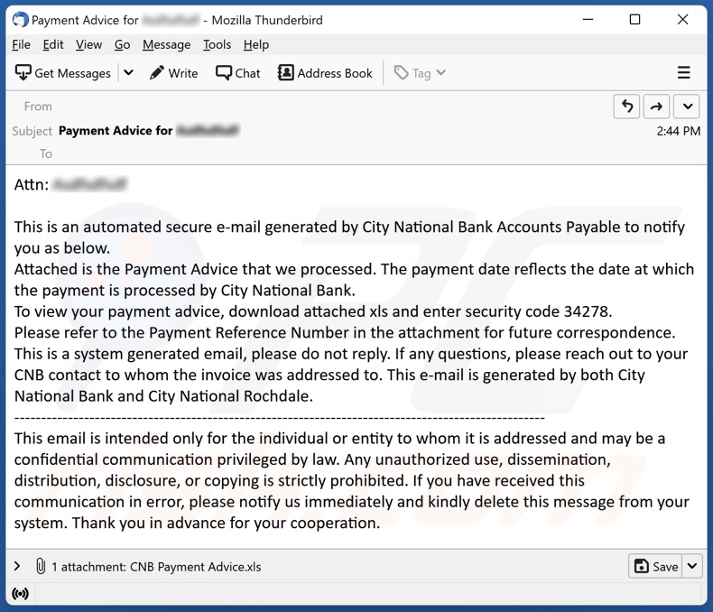713x612 pixels.
Task: Open Save options dropdown arrow
Action: pyautogui.click(x=692, y=566)
